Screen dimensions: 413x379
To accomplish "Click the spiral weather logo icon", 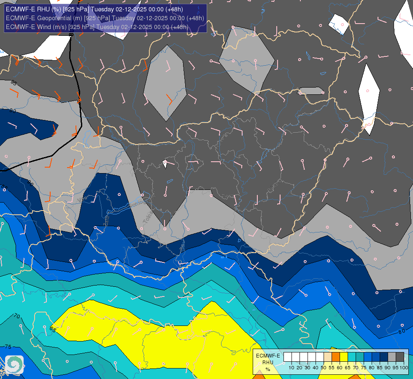I will tap(14, 365).
